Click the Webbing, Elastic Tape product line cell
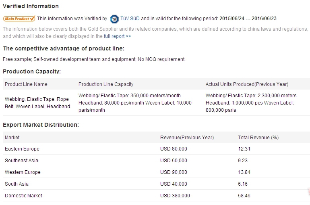The width and height of the screenshot is (310, 205). tap(37, 103)
